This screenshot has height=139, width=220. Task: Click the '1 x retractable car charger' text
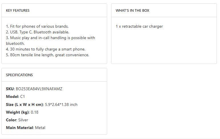point(139,26)
